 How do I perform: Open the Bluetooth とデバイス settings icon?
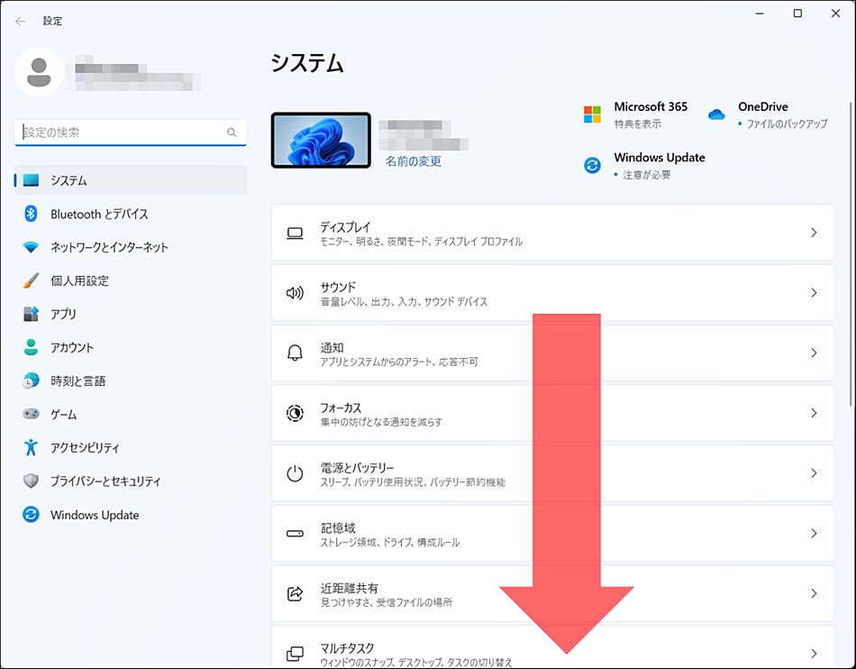click(29, 214)
